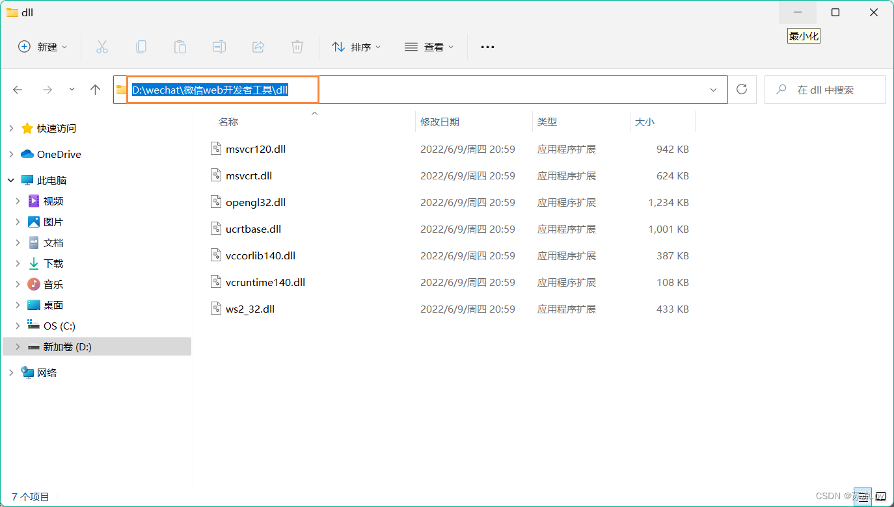Open the 新建 menu
The image size is (894, 507).
click(x=42, y=46)
